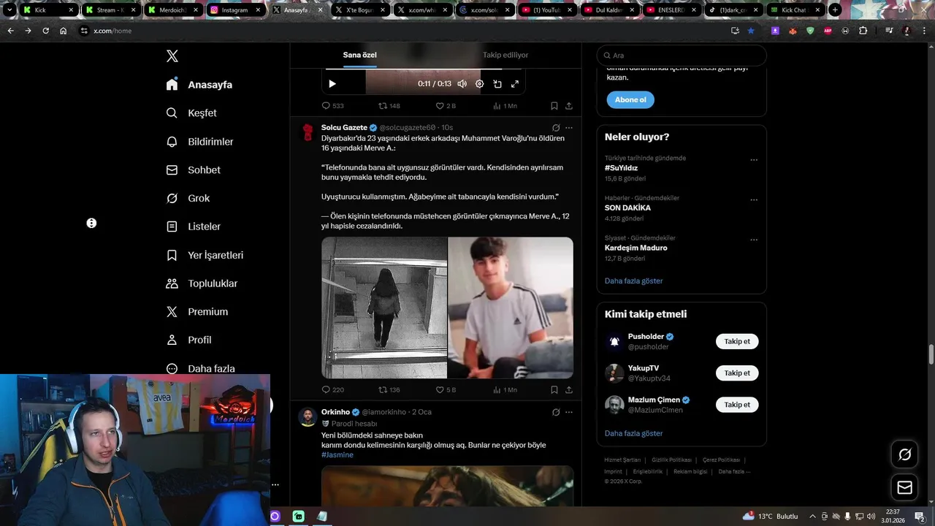Expand footer Daha fazla links
Viewport: 935px width, 526px height.
(734, 472)
